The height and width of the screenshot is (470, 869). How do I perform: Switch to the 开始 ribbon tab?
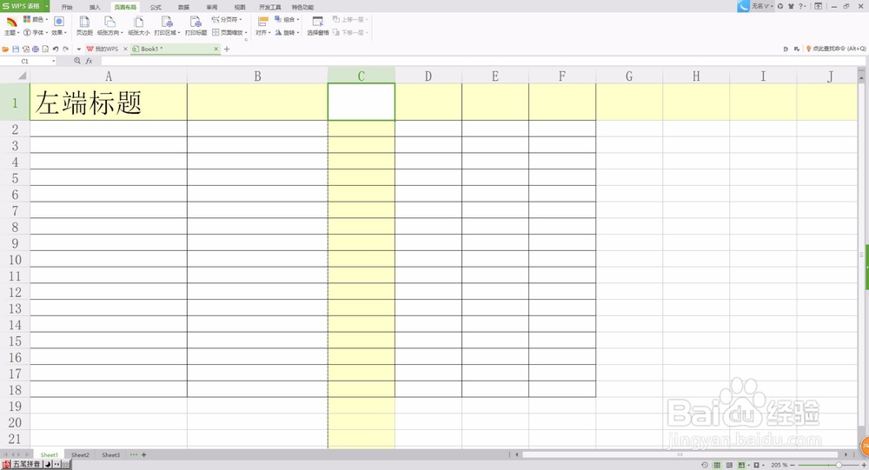tap(67, 7)
